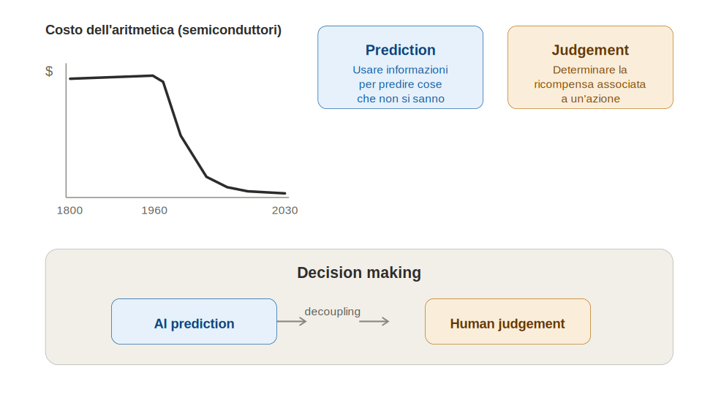
Task: Click the flat start of the cost line
Action: pos(112,77)
